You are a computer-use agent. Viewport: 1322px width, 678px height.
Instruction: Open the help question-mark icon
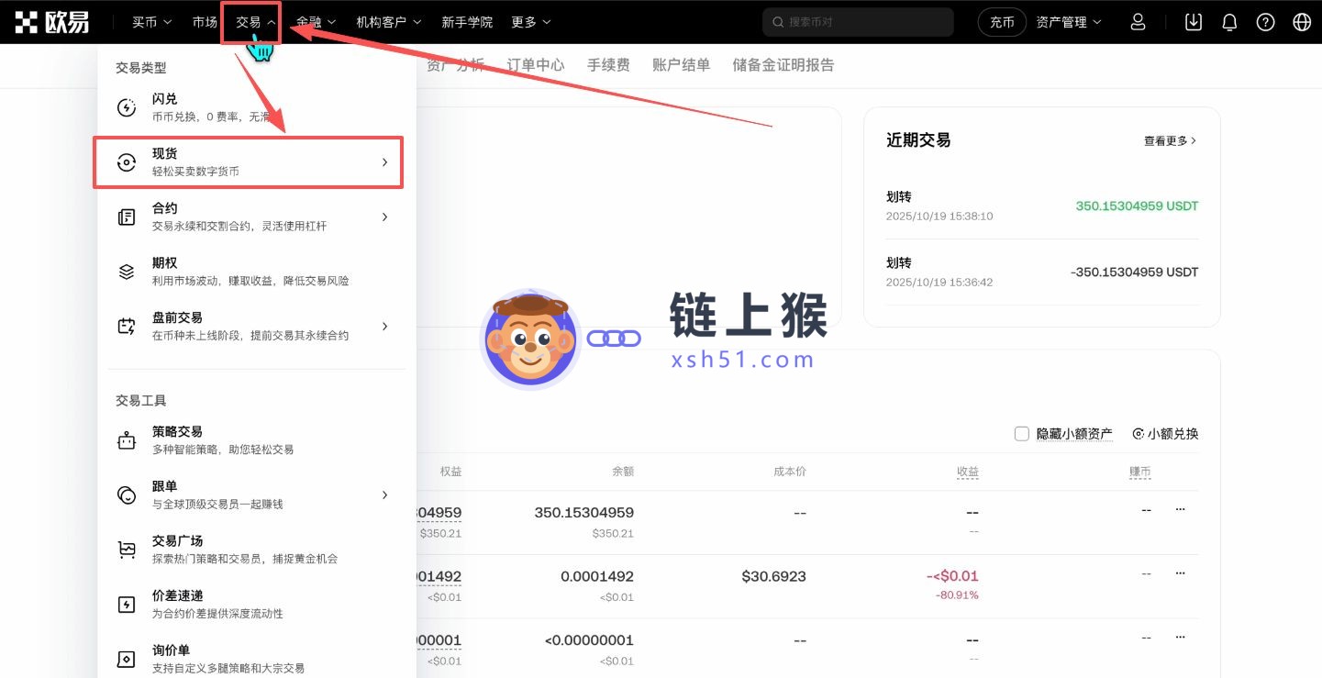pos(1265,22)
